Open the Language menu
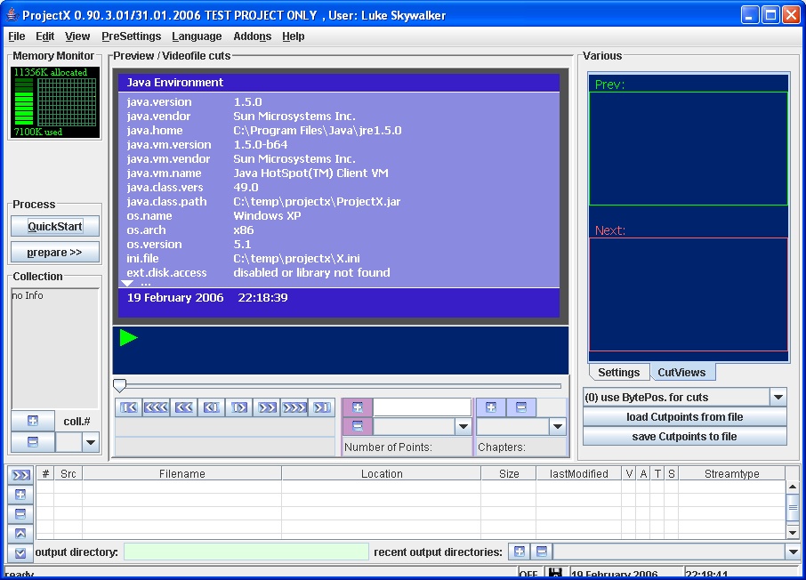This screenshot has height=580, width=806. tap(197, 36)
